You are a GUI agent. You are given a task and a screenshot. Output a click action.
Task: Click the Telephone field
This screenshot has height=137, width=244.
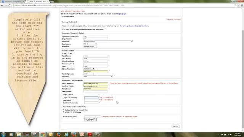[x=96, y=89]
